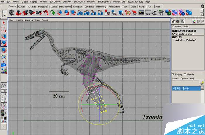
Task: Select makeNurbCylinder1 input node
Action: tap(185, 40)
